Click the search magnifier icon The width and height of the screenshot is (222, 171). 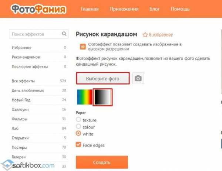pyautogui.click(x=64, y=34)
